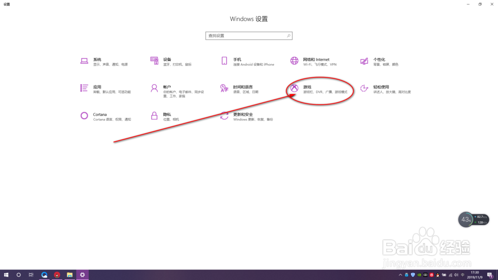Open the 帐户 (Accounts) settings category
This screenshot has width=498, height=280.
(x=177, y=91)
